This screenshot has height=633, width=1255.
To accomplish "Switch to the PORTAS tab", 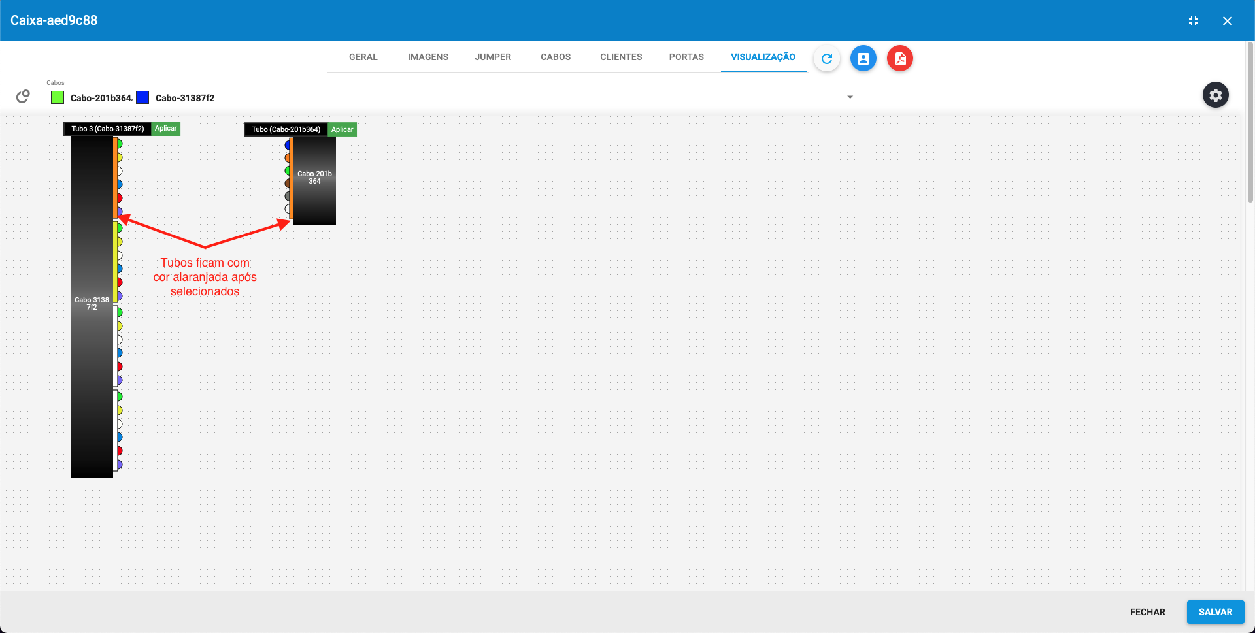I will [686, 57].
